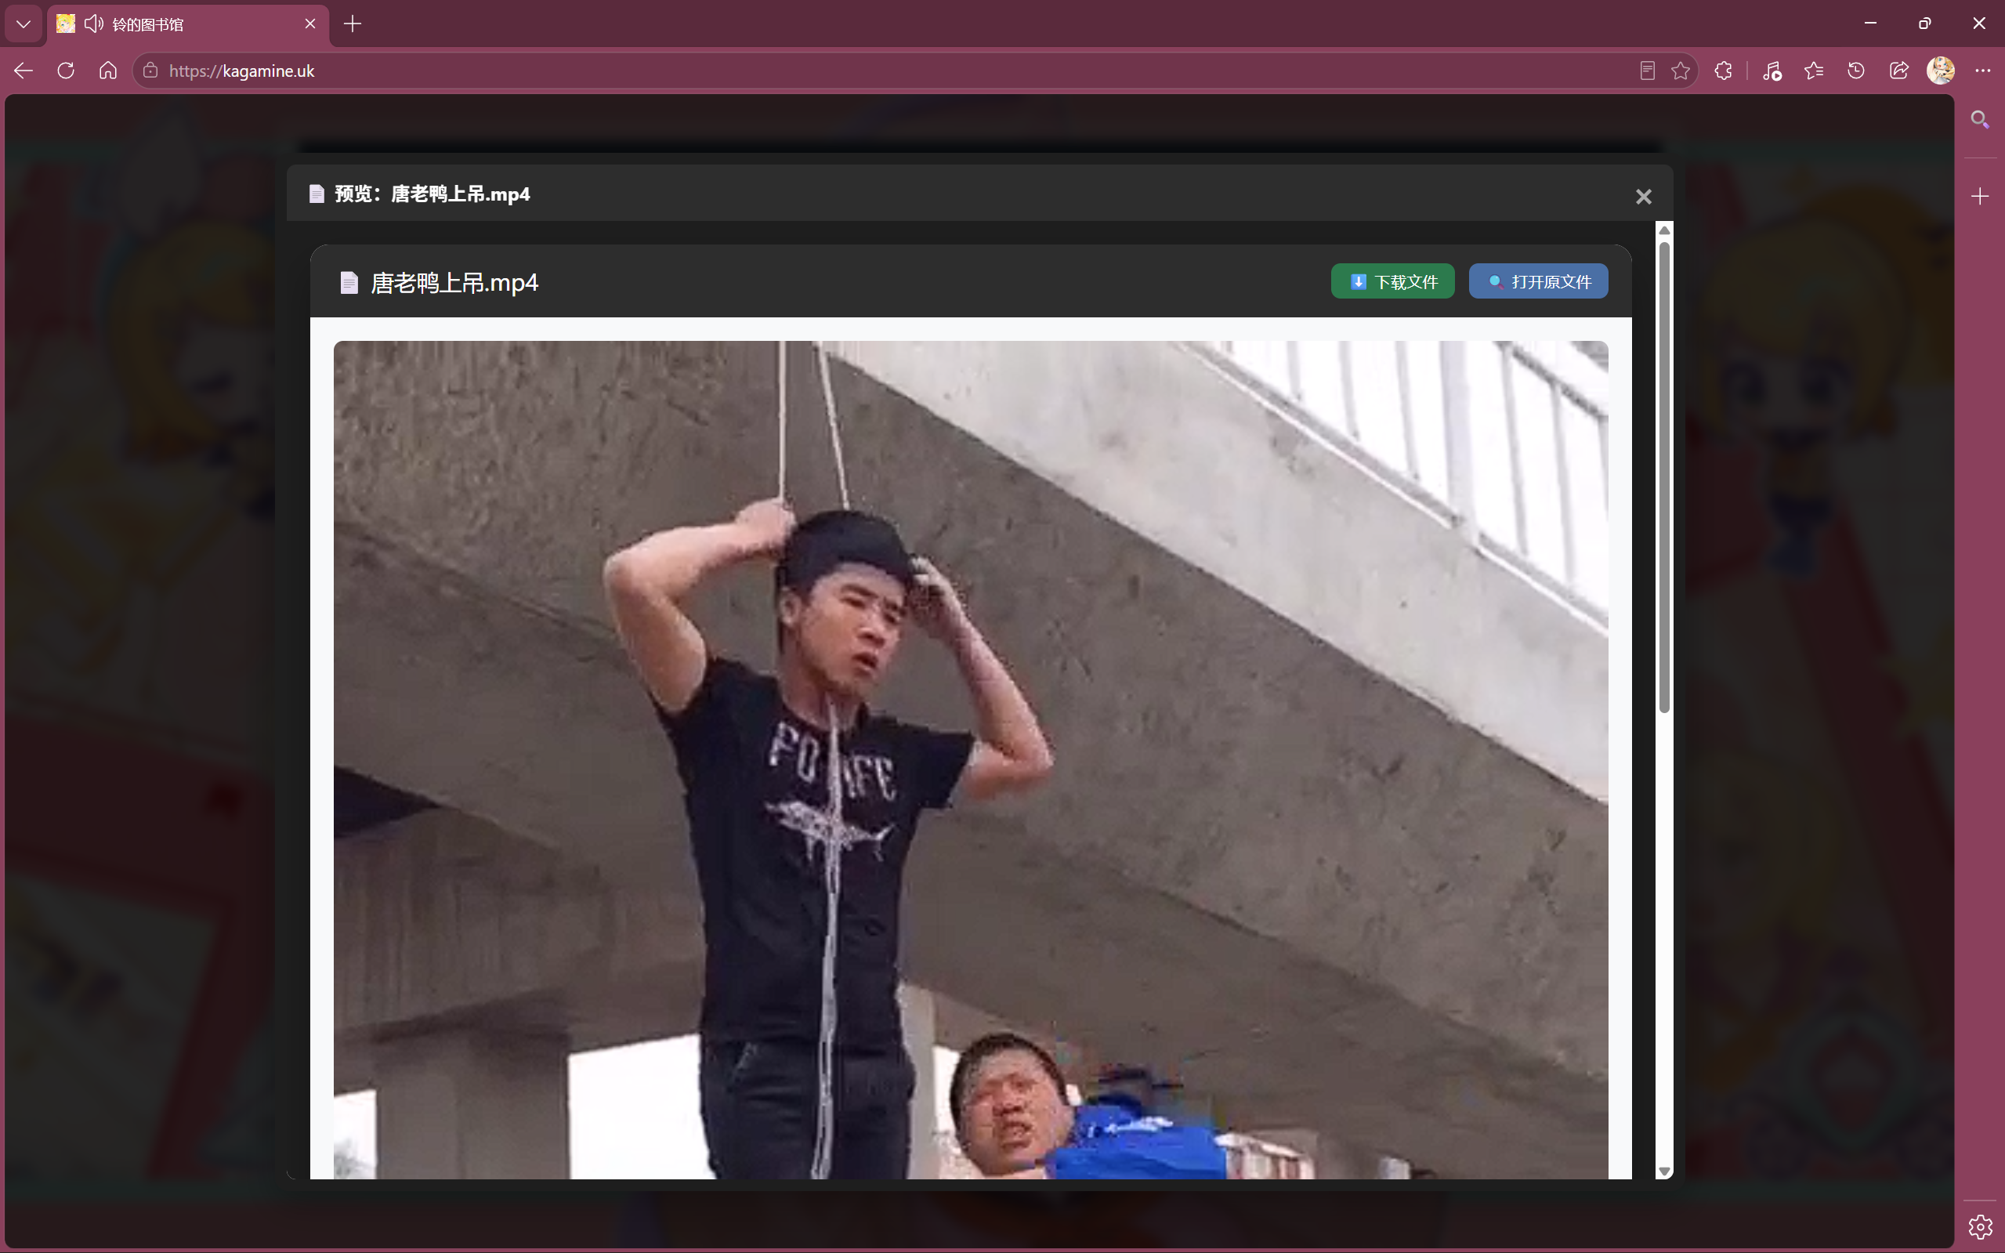Screen dimensions: 2005x1253
Task: Click the Share icon in toolbar
Action: coord(1899,71)
